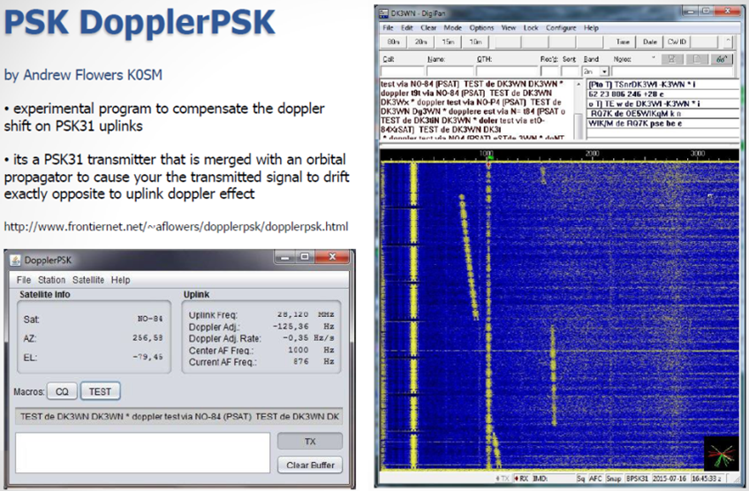The height and width of the screenshot is (491, 749).
Task: Click the Call input field in DigiPan
Action: coord(403,71)
